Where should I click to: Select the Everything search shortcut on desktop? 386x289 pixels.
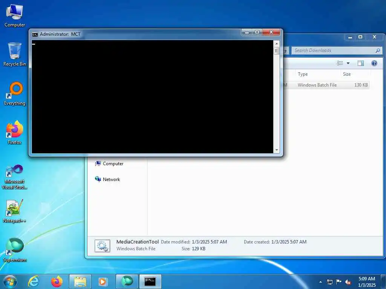(x=15, y=94)
